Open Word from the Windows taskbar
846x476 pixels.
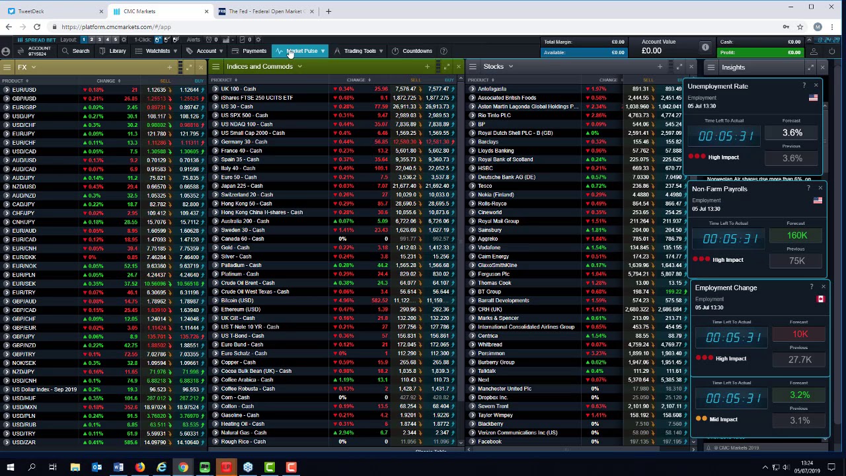pos(118,467)
